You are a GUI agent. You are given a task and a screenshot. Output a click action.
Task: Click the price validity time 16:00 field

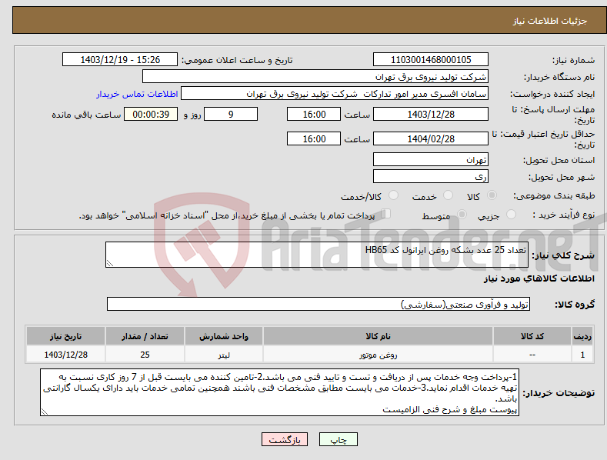[x=314, y=138]
